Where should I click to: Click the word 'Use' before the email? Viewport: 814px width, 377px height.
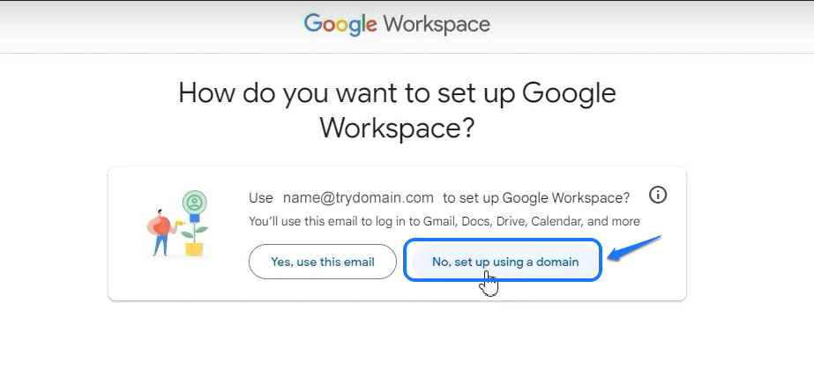[x=261, y=197]
